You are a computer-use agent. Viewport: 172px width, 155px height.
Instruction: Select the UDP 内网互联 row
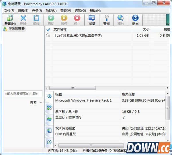pyautogui.click(x=110, y=134)
